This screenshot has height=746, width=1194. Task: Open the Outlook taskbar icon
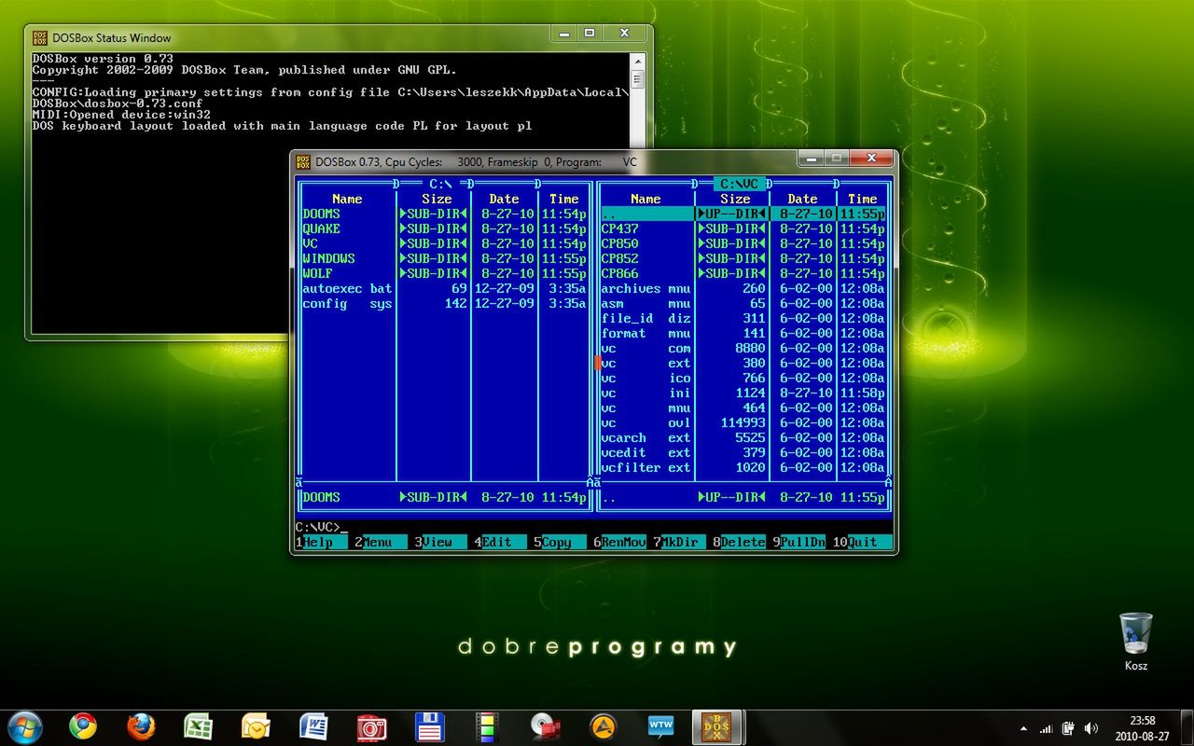(x=256, y=726)
